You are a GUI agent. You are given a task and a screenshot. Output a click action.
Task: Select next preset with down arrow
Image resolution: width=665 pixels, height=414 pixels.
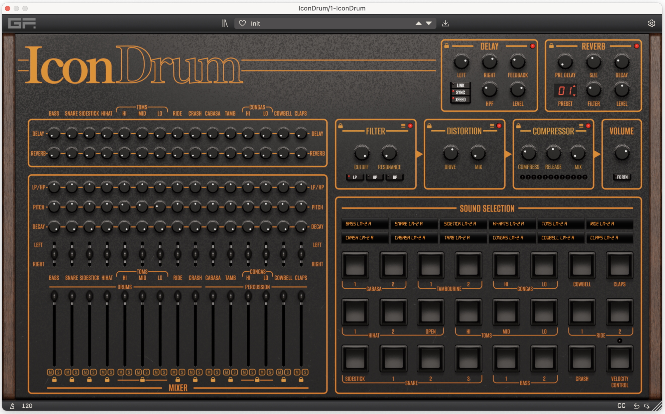coord(429,23)
